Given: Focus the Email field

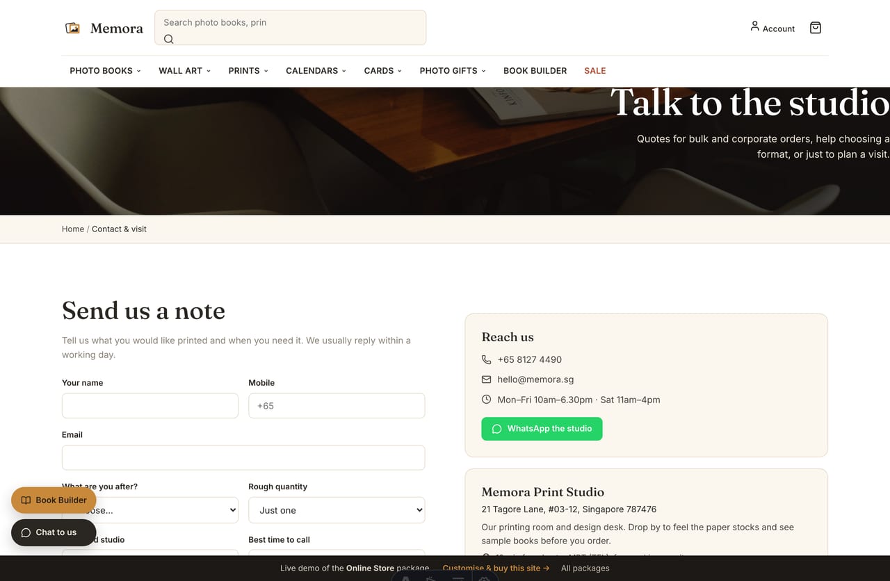Looking at the screenshot, I should point(243,457).
